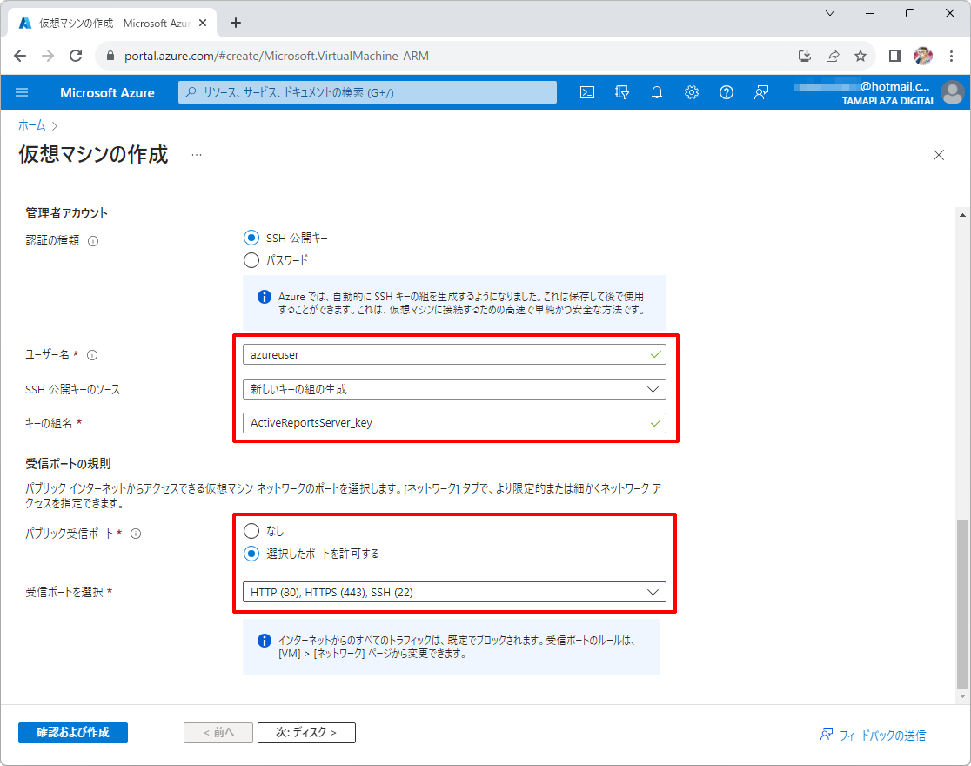
Task: Select the SSH 公開キー radio button
Action: [x=251, y=238]
